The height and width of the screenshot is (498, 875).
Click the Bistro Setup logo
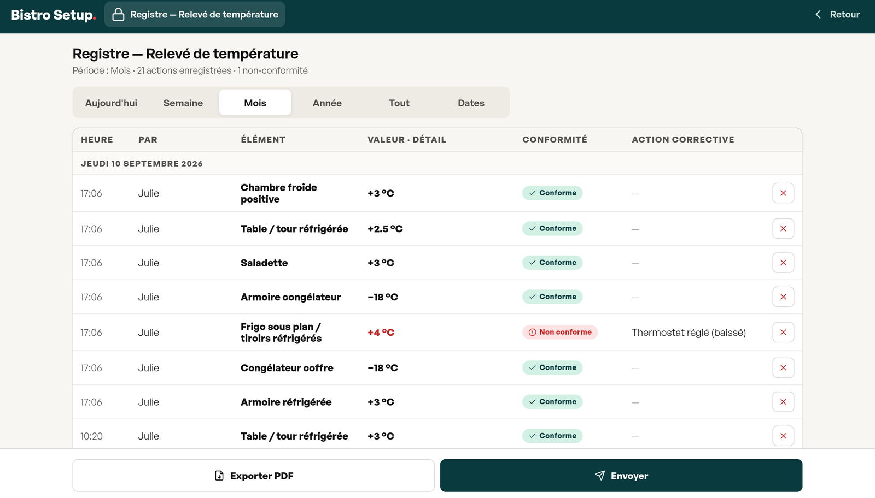pyautogui.click(x=53, y=15)
